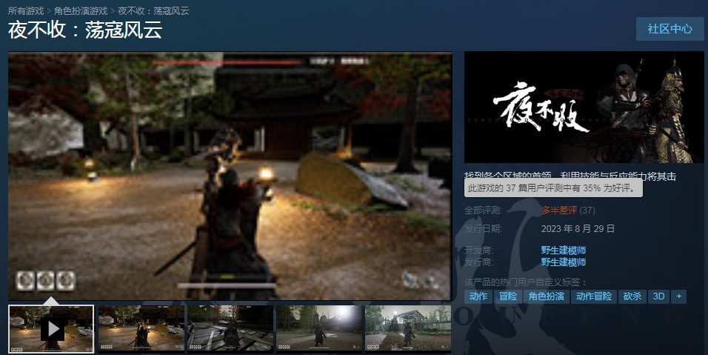Screen dimensions: 708x355
Task: Show the fifth thumbnail in strip
Action: [407, 328]
